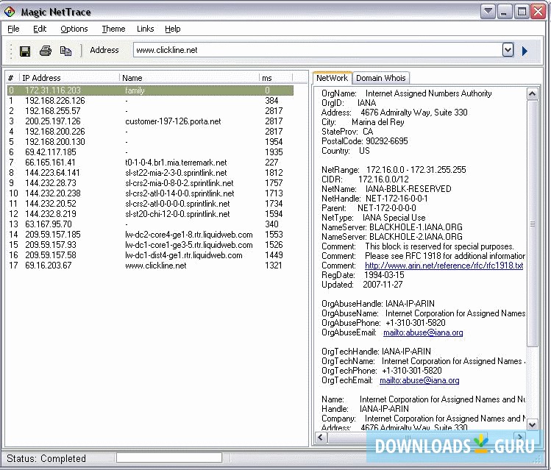Select row sl-crs2-atl-0-0-0-0.sprintlink.net
The image size is (551, 470).
coord(150,204)
